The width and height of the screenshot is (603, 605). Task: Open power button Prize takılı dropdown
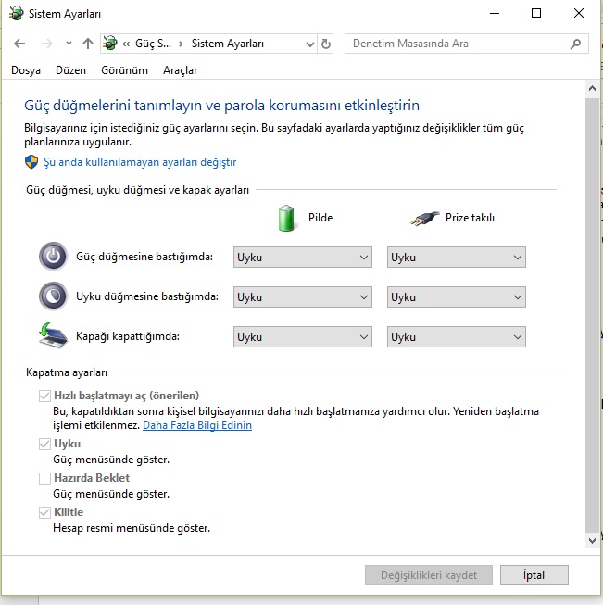pyautogui.click(x=457, y=258)
